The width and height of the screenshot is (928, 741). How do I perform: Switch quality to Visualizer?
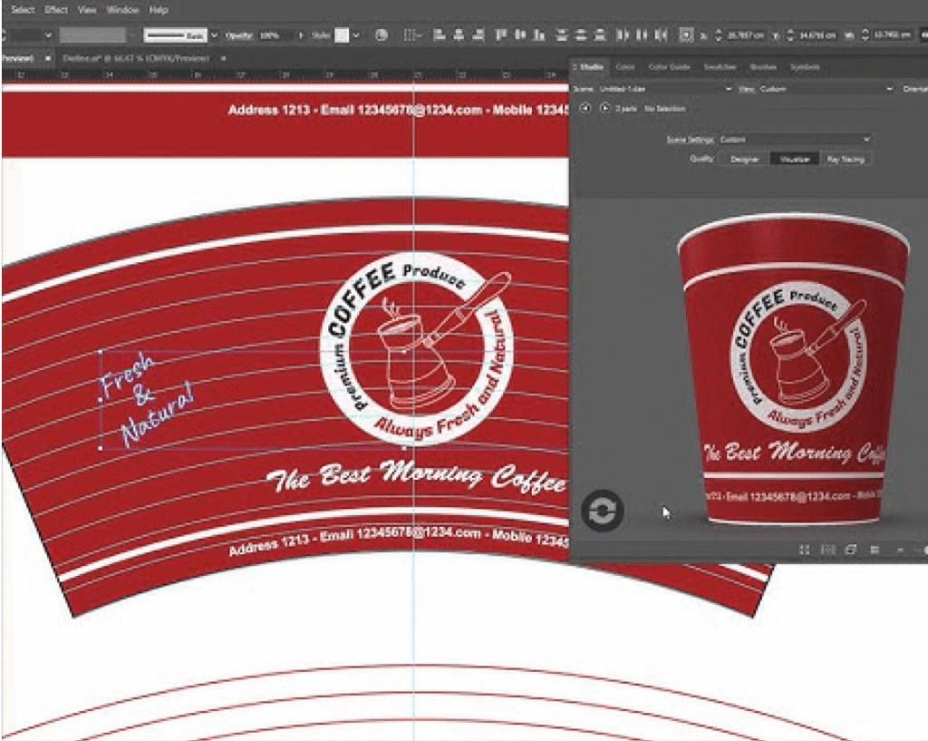click(x=795, y=159)
